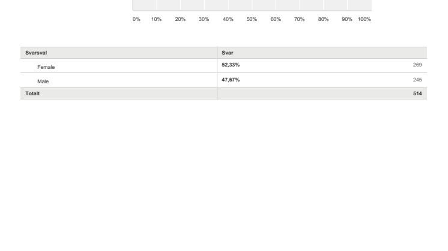Click the 0% axis label
Viewport: 448px width, 251px height.
pos(136,20)
